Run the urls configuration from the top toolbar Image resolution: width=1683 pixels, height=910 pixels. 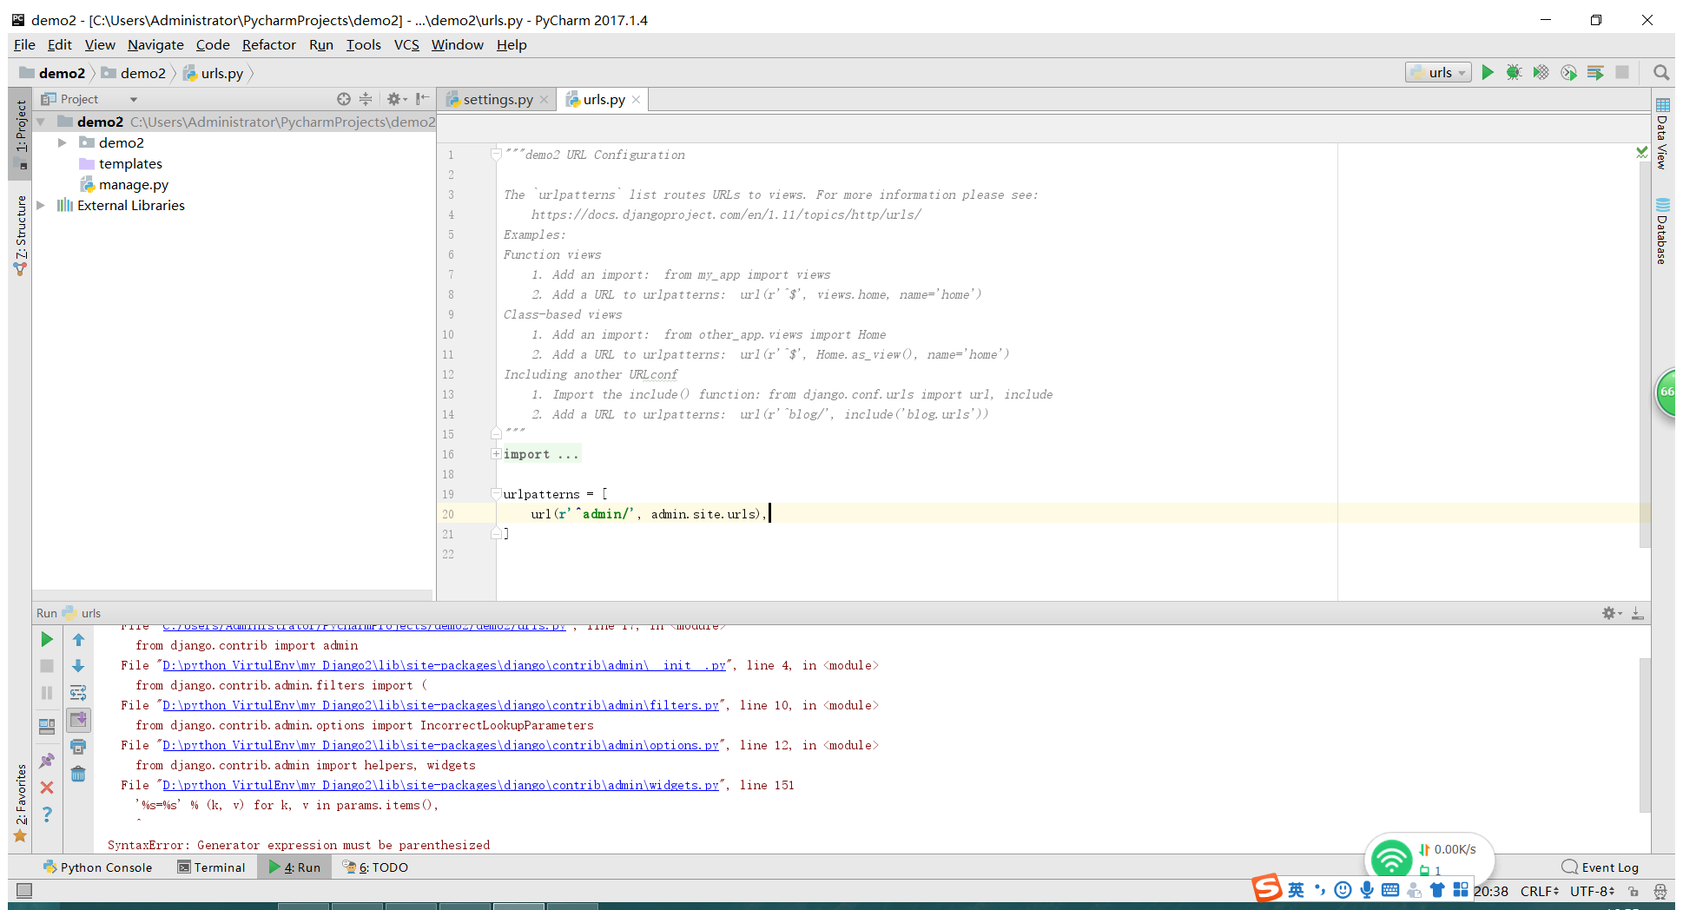click(x=1488, y=73)
